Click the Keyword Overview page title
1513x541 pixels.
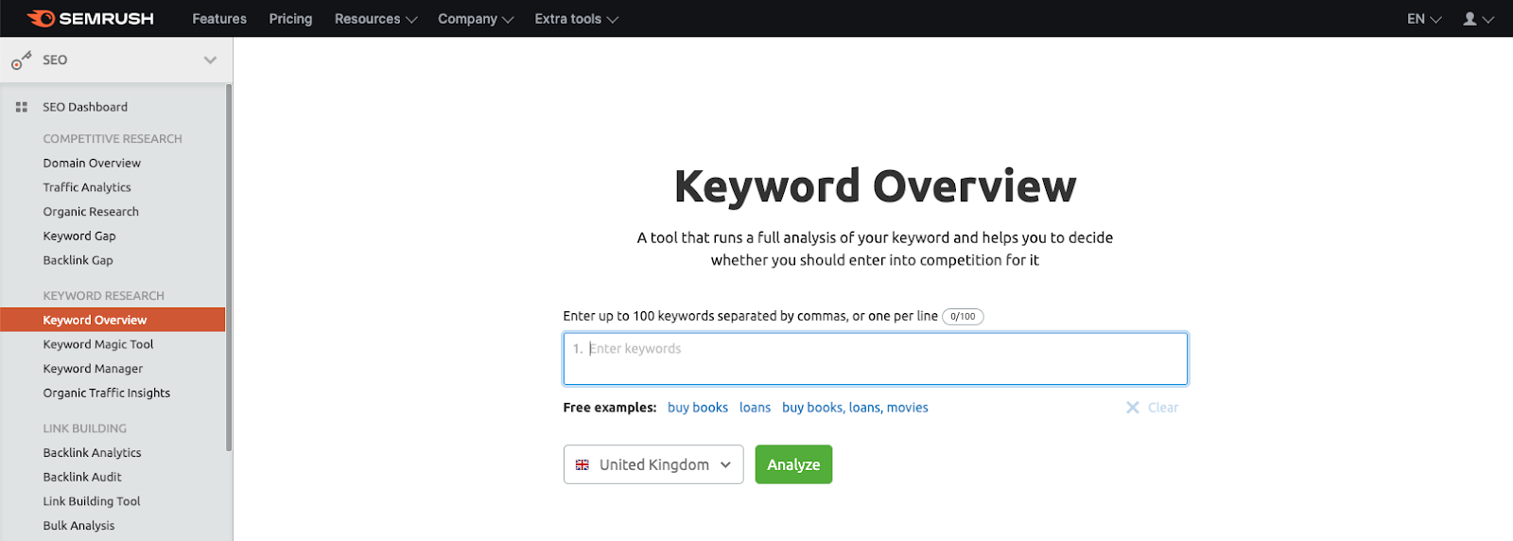pos(875,186)
